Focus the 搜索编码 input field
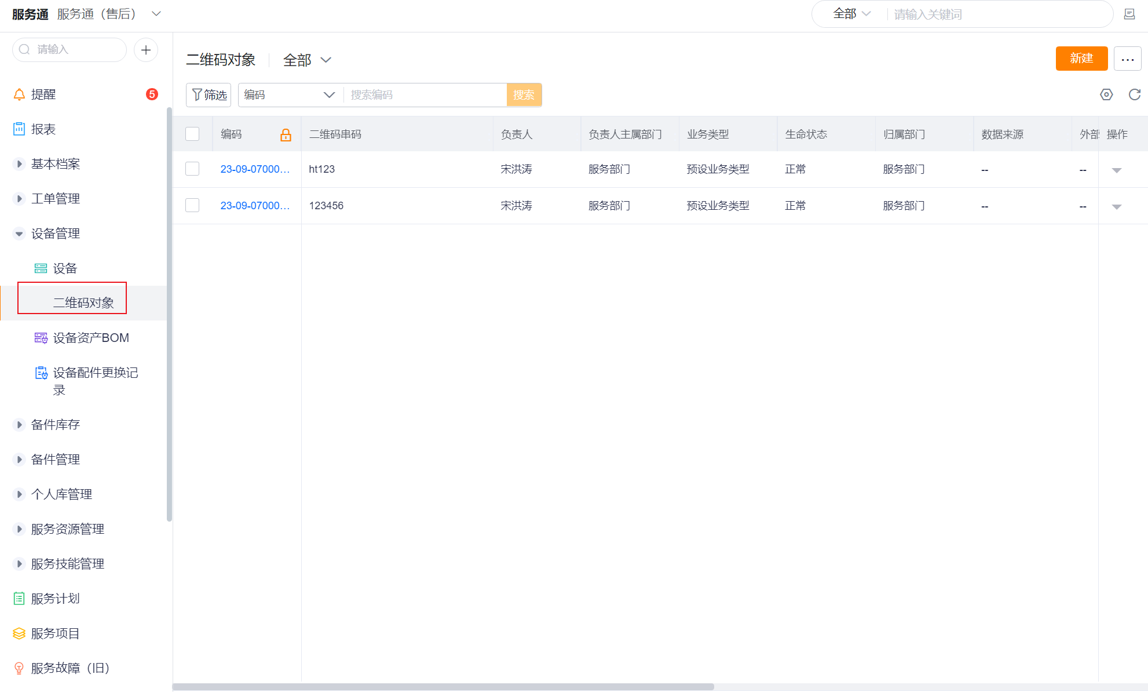 (x=426, y=95)
